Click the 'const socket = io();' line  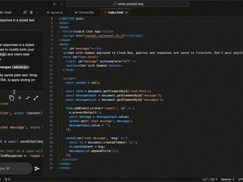[x=83, y=83]
